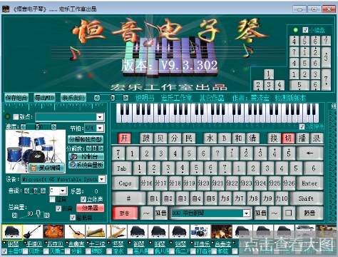The height and width of the screenshot is (257, 338).
Task: Toggle the 回音 echo checkbox
Action: pos(58,208)
